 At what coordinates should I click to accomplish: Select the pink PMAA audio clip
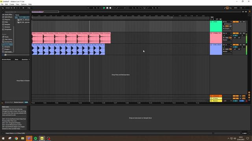71,38
